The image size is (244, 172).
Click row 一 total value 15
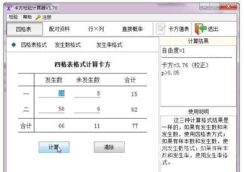click(x=134, y=94)
